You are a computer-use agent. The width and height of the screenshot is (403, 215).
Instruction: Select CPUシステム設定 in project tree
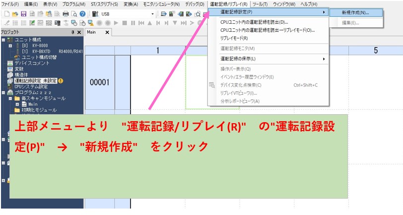coord(31,86)
